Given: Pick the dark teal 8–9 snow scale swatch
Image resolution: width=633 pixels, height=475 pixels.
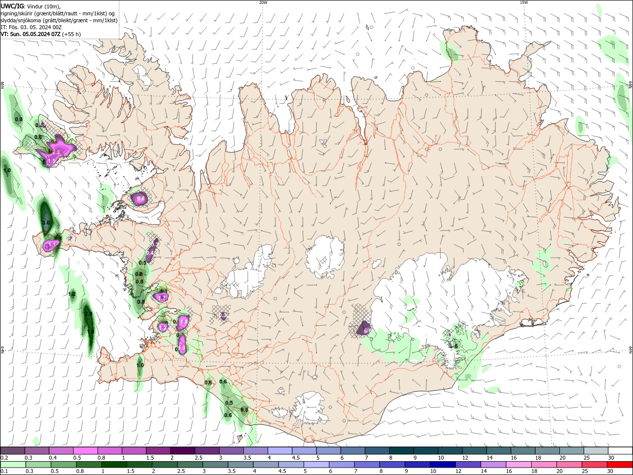Looking at the screenshot, I should coord(402,451).
